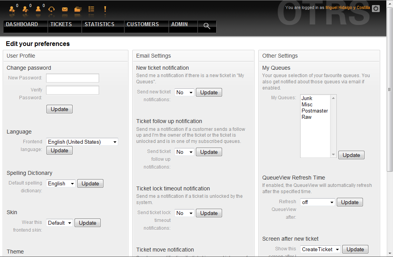
Task: Open the frontend skin dropdown
Action: point(60,223)
